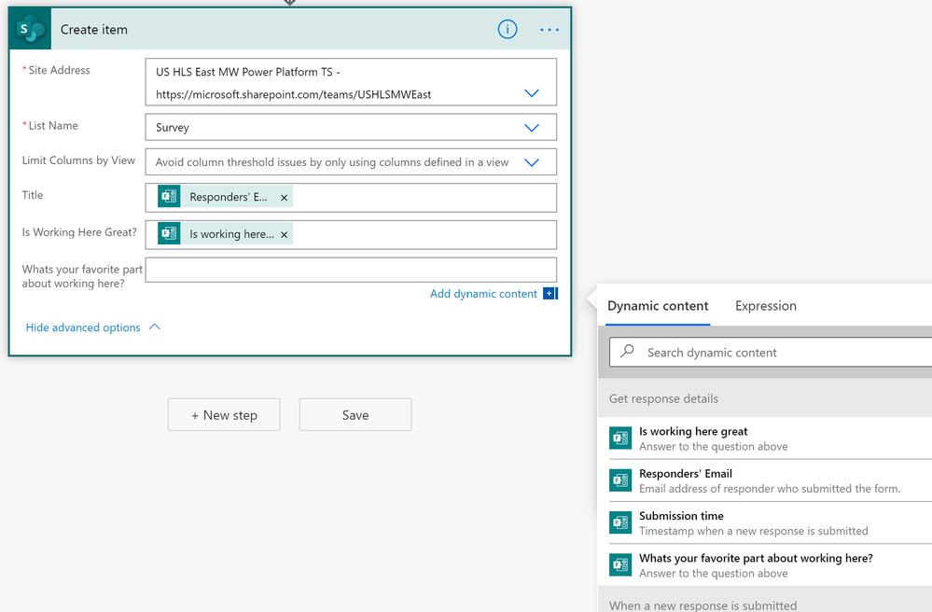
Task: Select 'Is working here great' dynamic content
Action: click(771, 438)
